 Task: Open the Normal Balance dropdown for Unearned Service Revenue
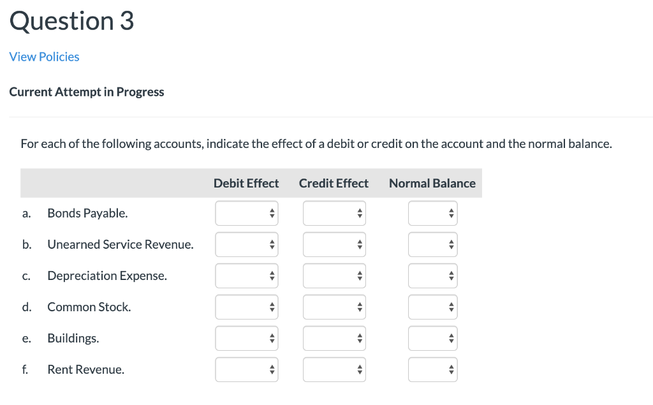point(433,244)
